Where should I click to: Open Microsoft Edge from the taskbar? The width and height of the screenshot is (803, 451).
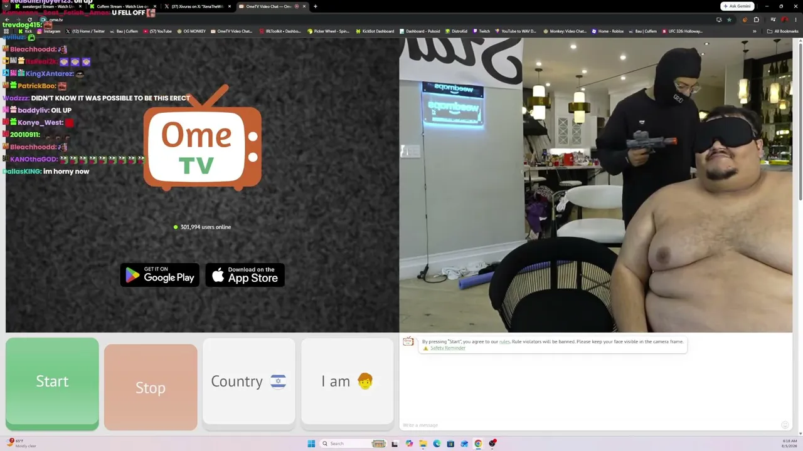pyautogui.click(x=437, y=443)
